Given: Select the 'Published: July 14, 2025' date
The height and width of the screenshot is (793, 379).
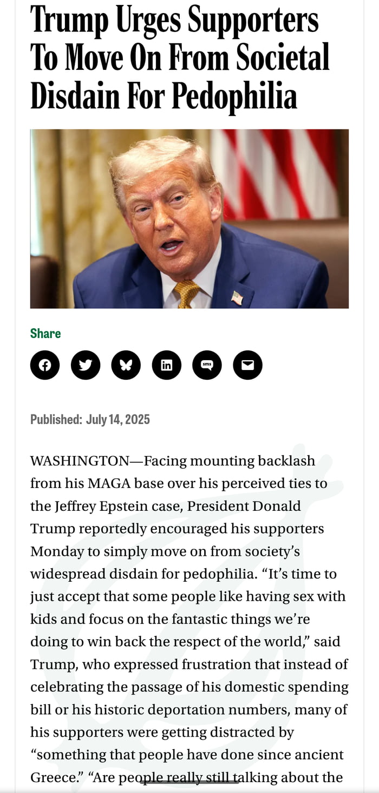Looking at the screenshot, I should click(x=90, y=419).
